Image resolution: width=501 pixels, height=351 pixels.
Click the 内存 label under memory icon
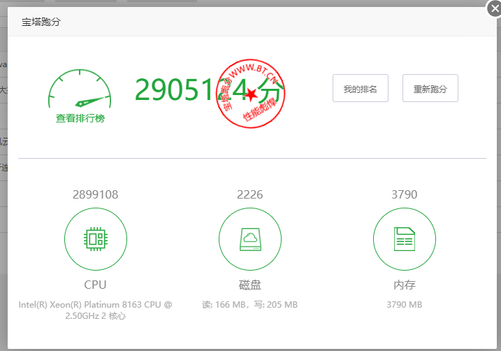click(405, 285)
